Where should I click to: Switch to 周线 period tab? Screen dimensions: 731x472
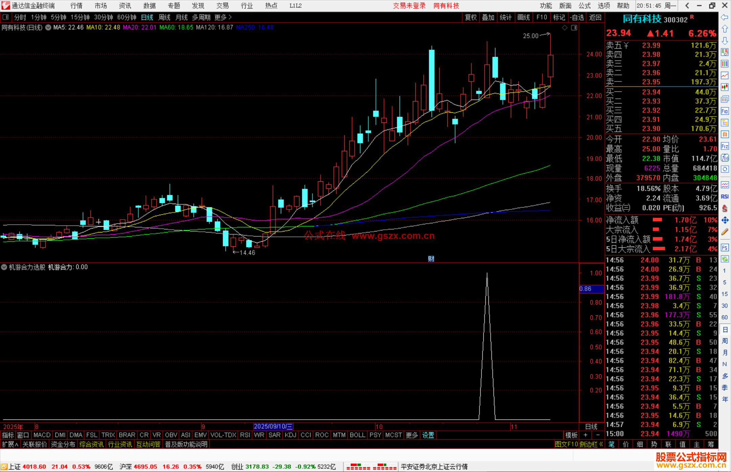tap(164, 17)
